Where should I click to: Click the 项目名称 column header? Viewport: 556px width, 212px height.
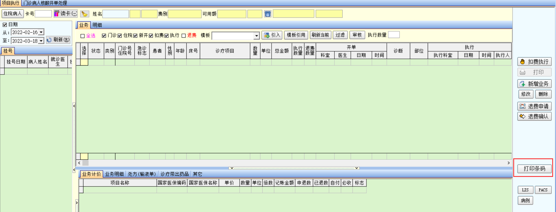120,183
